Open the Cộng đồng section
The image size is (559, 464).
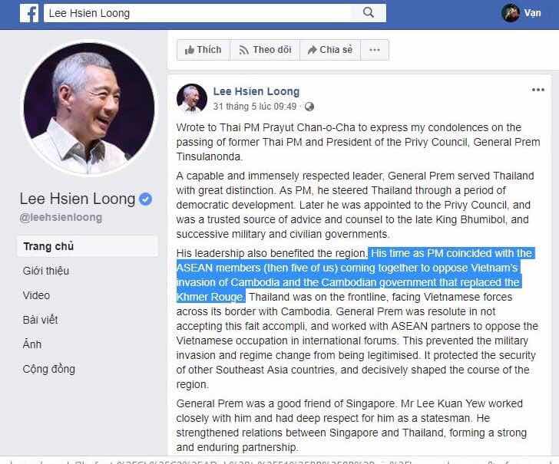pos(49,369)
